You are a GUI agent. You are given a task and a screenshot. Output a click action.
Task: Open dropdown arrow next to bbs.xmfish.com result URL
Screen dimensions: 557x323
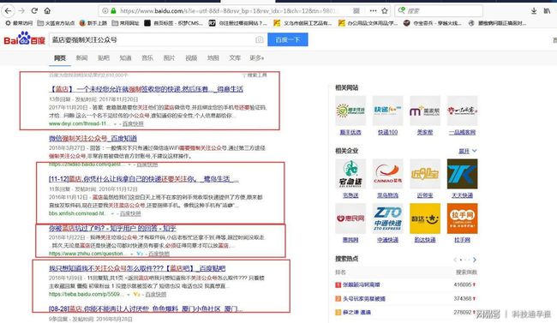point(112,214)
